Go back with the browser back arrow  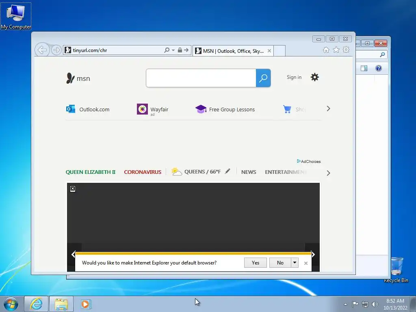pos(42,50)
